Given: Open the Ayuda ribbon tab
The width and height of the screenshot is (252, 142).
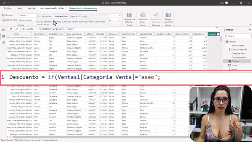Looking at the screenshot, I should pyautogui.click(x=31, y=8).
